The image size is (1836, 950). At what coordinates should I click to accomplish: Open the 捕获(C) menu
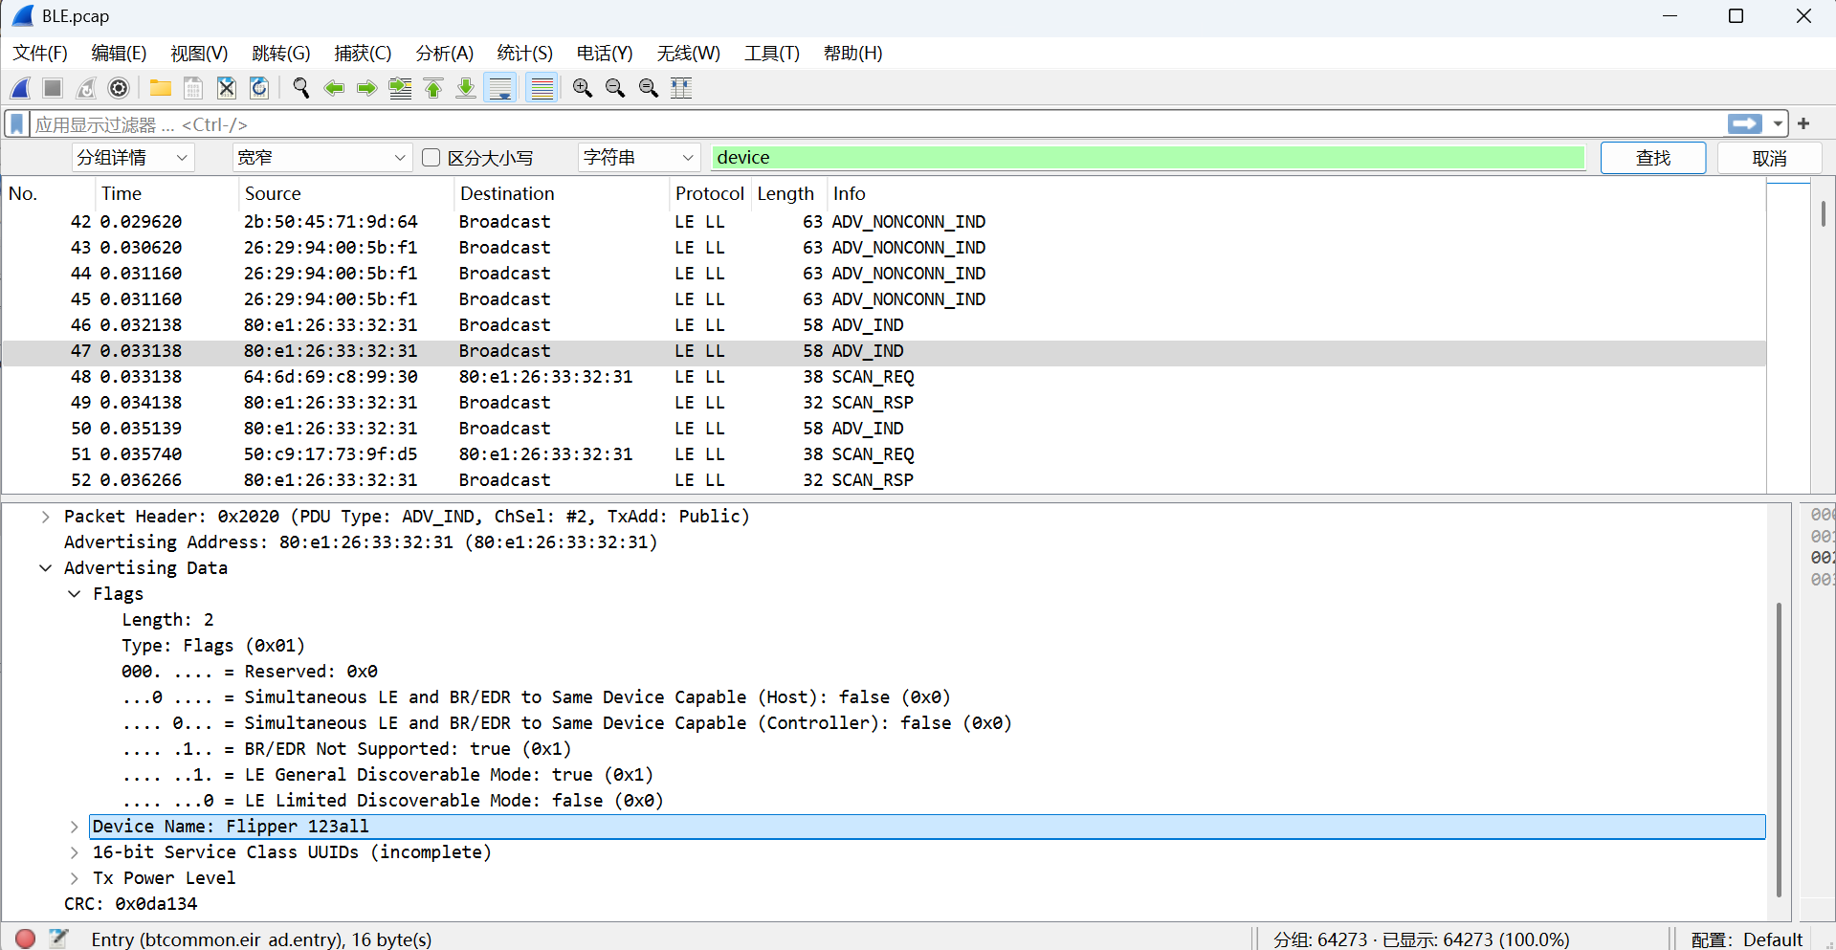363,54
